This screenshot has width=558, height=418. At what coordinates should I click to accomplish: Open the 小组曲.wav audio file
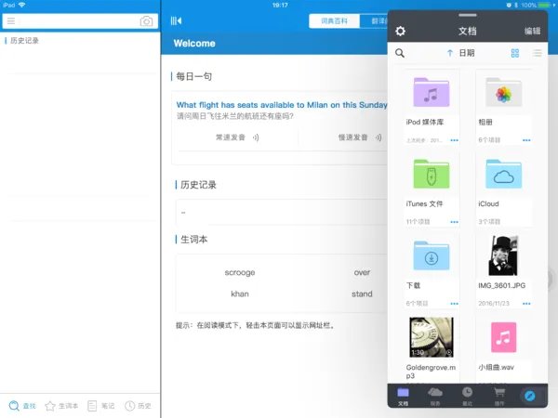tap(503, 337)
